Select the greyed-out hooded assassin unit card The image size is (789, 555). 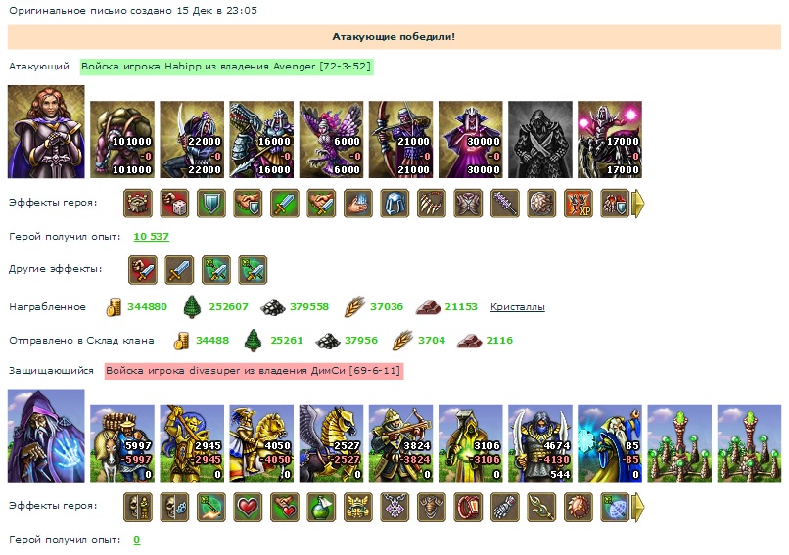coord(540,139)
